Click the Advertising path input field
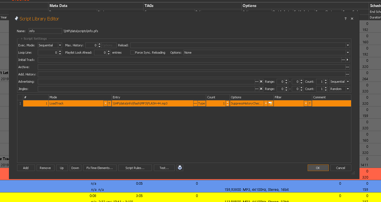Screen dimensions: 381x202 click(x=146, y=82)
